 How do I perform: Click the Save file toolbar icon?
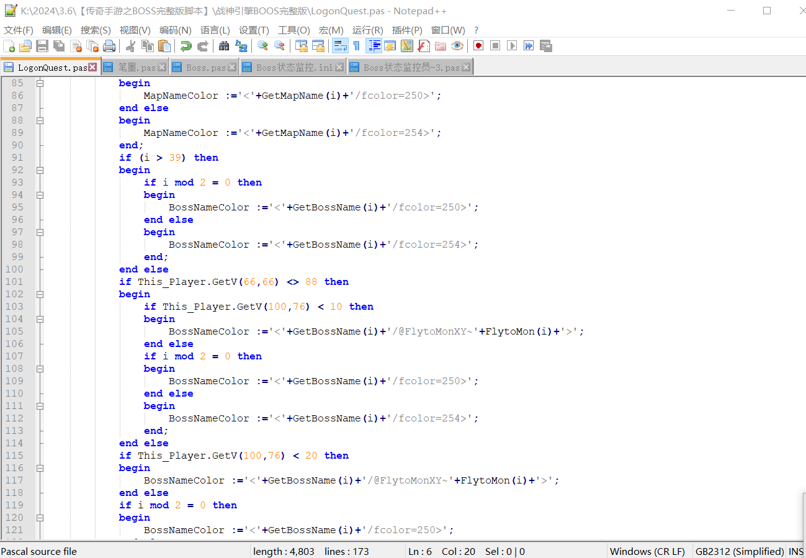pos(42,46)
